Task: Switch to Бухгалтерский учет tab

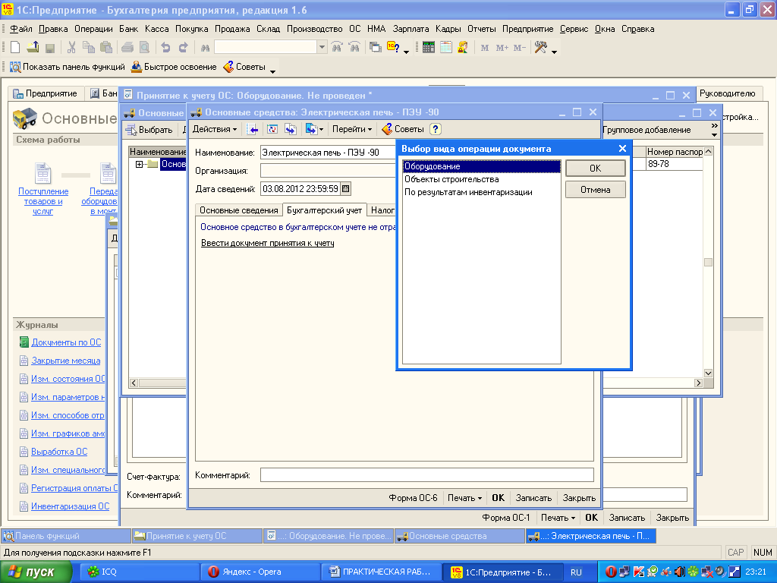Action: pos(324,210)
